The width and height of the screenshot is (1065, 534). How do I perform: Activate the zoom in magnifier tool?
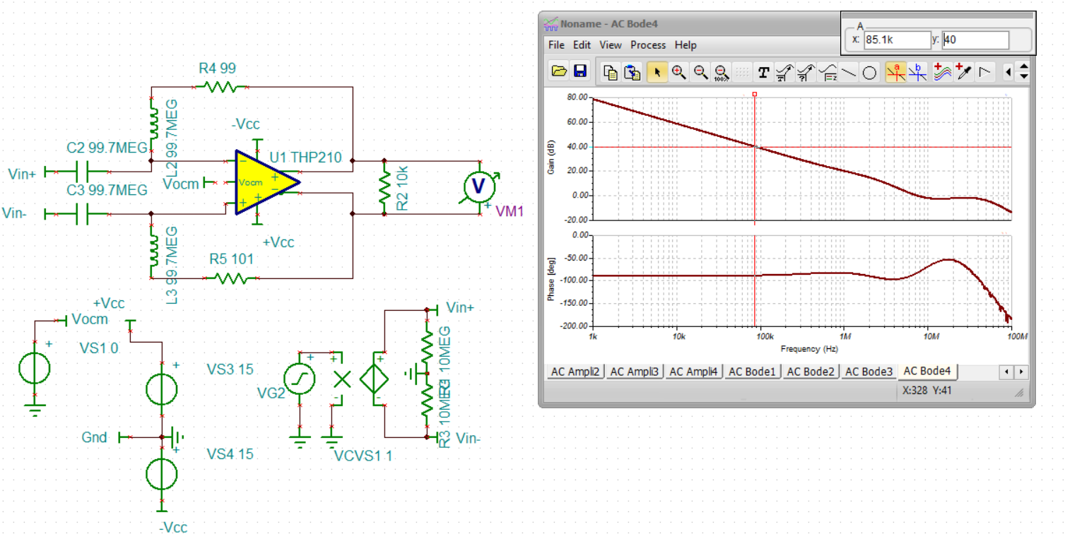(x=679, y=72)
